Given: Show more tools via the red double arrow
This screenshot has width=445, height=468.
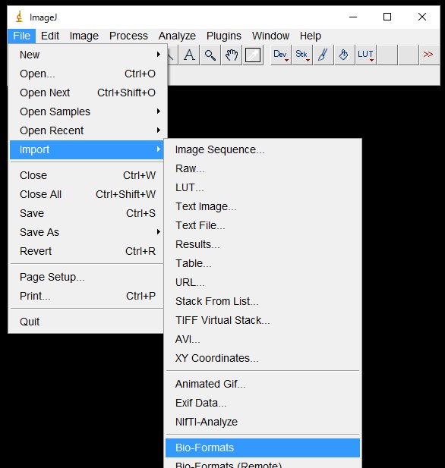Looking at the screenshot, I should 430,55.
